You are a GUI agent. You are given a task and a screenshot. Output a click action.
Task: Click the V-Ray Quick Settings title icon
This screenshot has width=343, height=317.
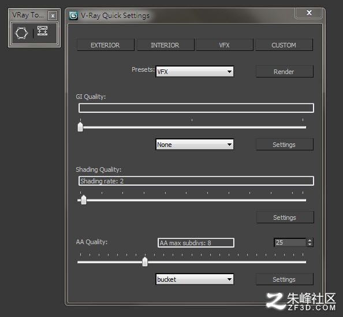click(73, 16)
